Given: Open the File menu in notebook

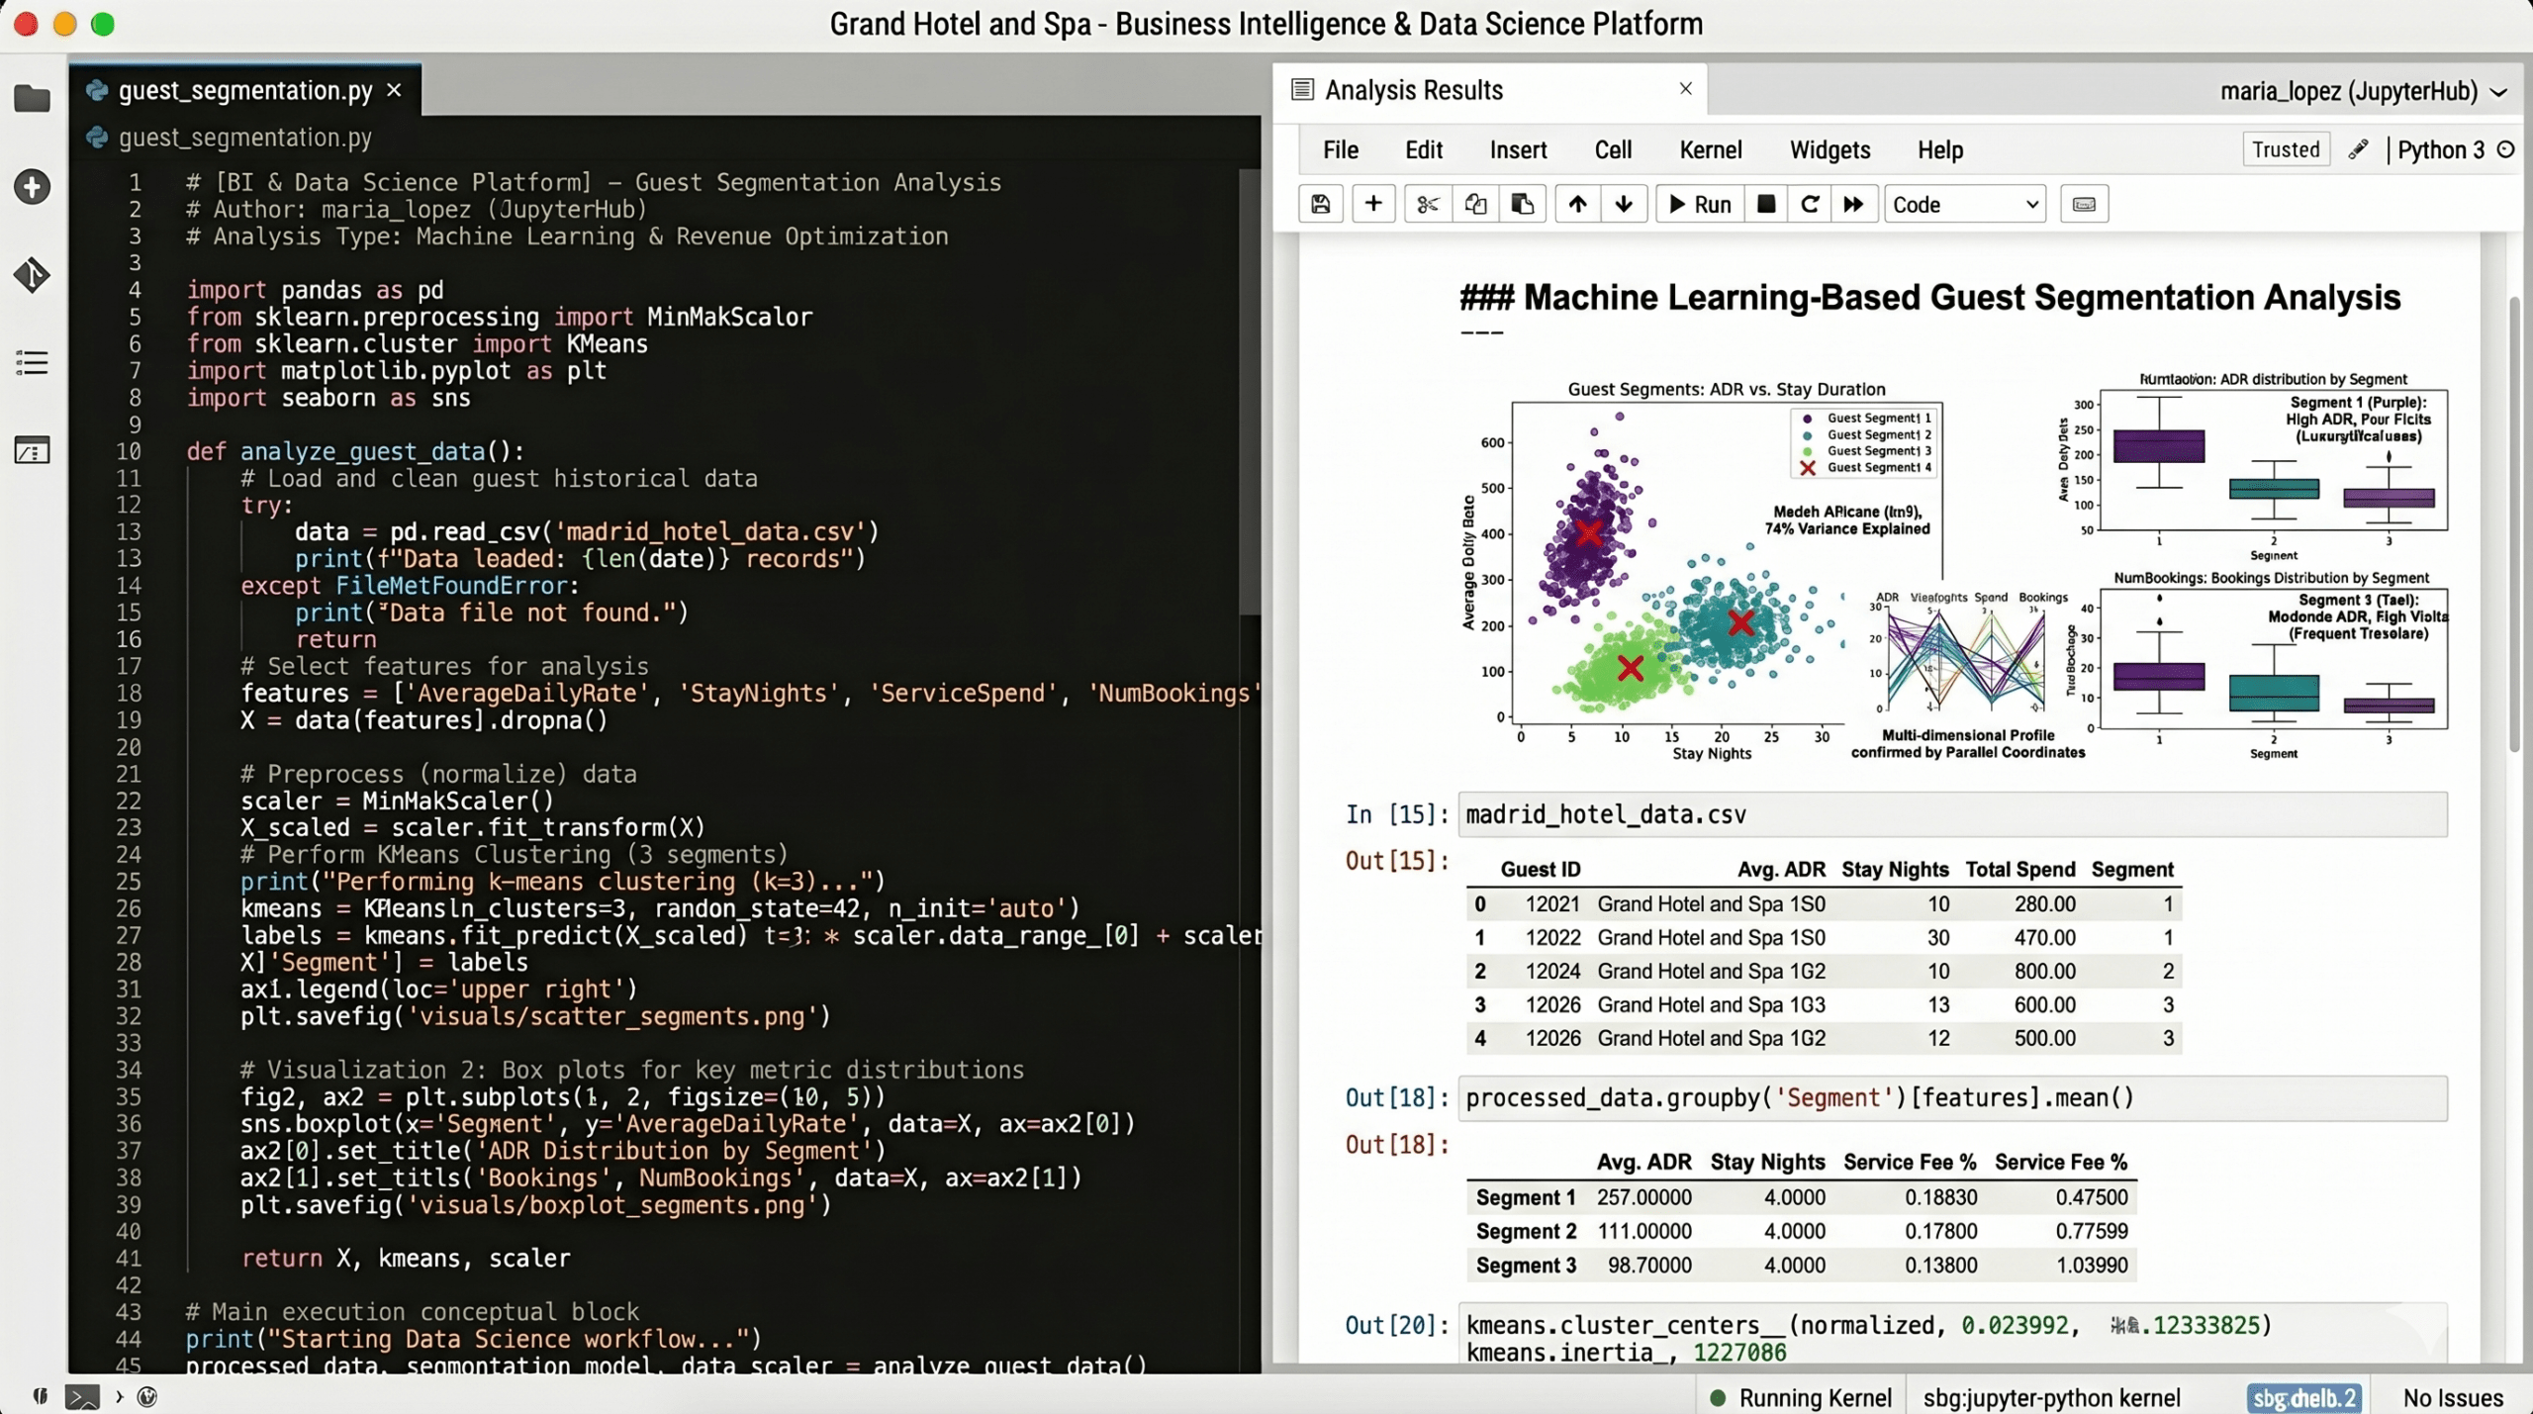Looking at the screenshot, I should point(1341,150).
